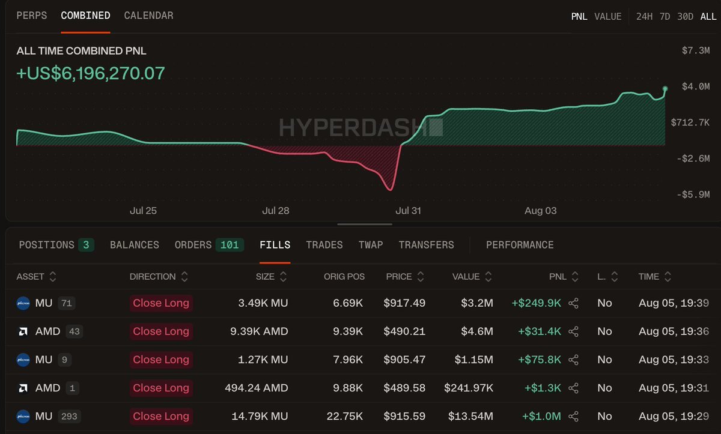Open the TRADES tab

[x=324, y=245]
